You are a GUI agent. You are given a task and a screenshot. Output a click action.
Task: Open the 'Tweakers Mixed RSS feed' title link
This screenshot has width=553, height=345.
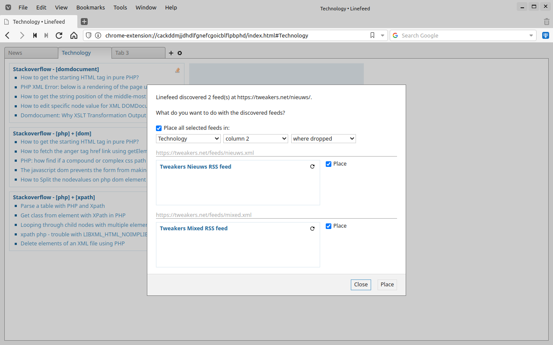(x=194, y=229)
